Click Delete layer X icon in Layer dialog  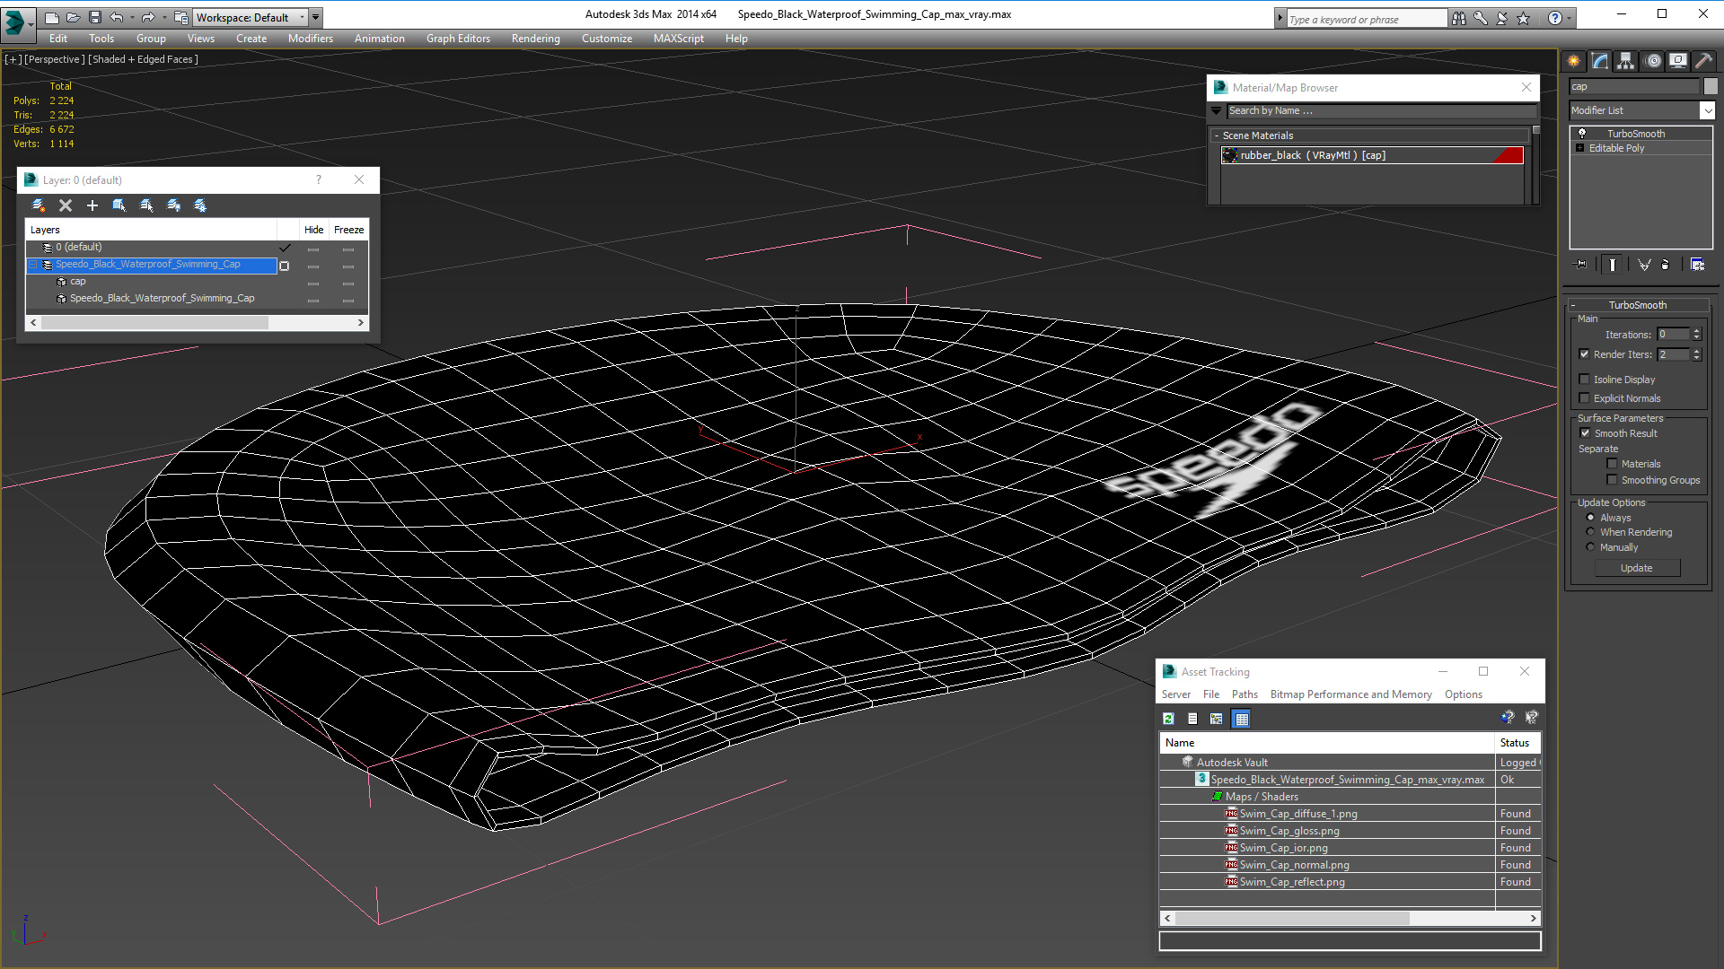pyautogui.click(x=66, y=205)
